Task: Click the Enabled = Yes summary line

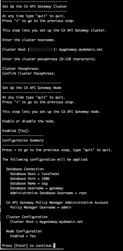Action: coord(23,236)
